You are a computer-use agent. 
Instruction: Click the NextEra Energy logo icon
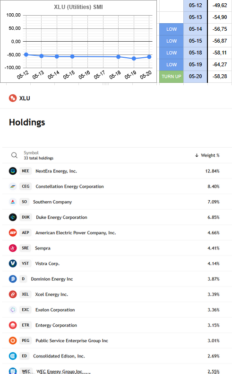(13, 171)
